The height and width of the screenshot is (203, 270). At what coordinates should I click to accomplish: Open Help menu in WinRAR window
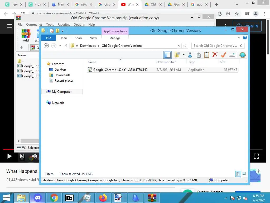pos(91,25)
